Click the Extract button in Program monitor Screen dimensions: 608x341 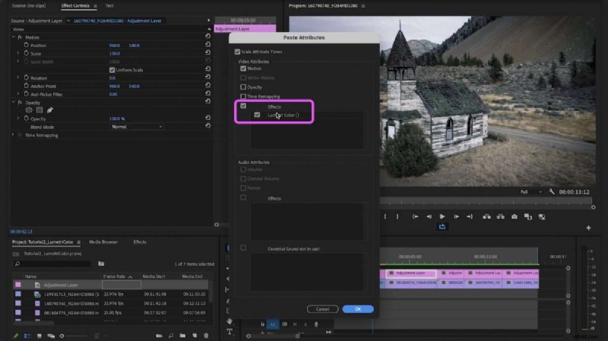coord(500,216)
